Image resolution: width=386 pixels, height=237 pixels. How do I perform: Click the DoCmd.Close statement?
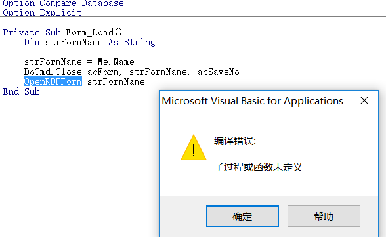(x=53, y=72)
